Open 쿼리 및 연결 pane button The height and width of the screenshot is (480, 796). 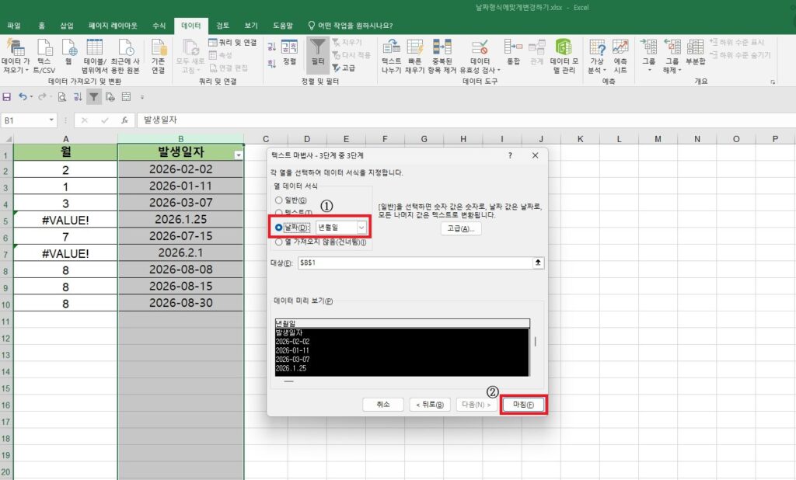tap(232, 43)
